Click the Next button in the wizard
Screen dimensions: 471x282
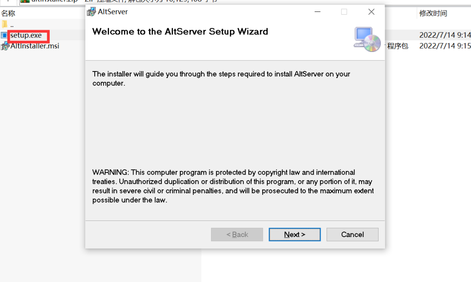coord(294,234)
